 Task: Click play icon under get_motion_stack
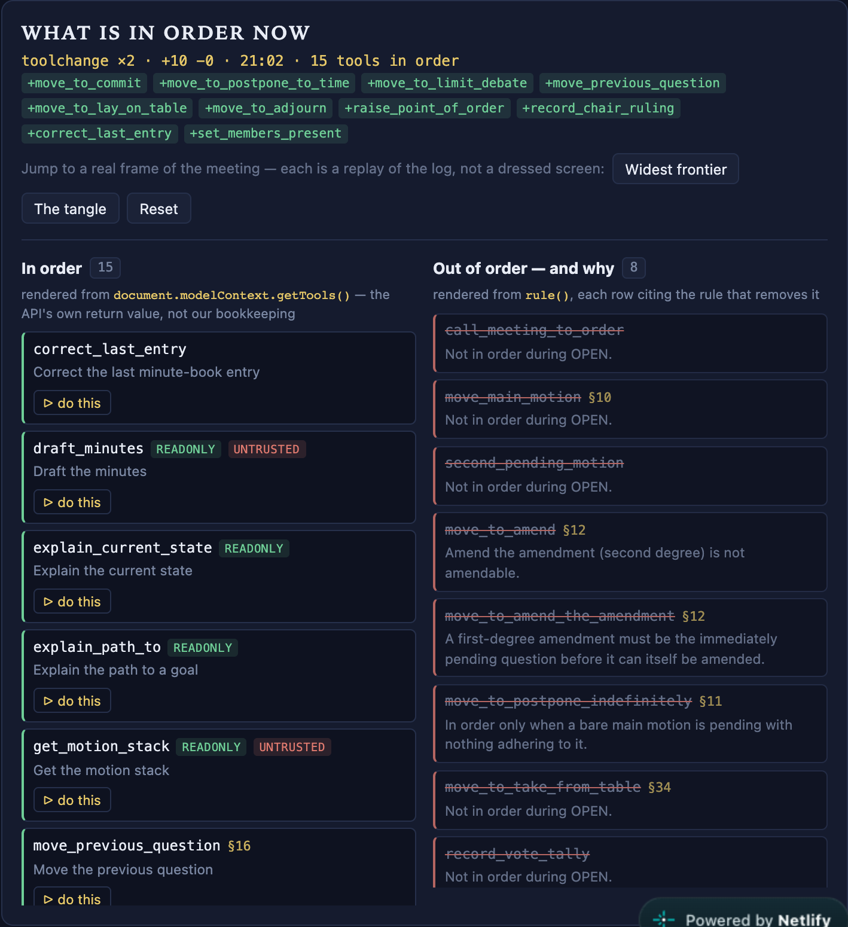click(x=48, y=800)
